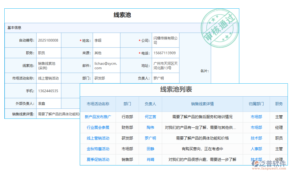View 肖晴's responsible person details

coord(150,159)
